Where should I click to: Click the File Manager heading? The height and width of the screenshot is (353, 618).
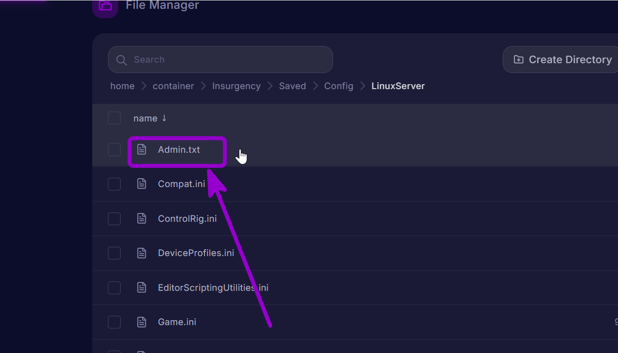[162, 5]
